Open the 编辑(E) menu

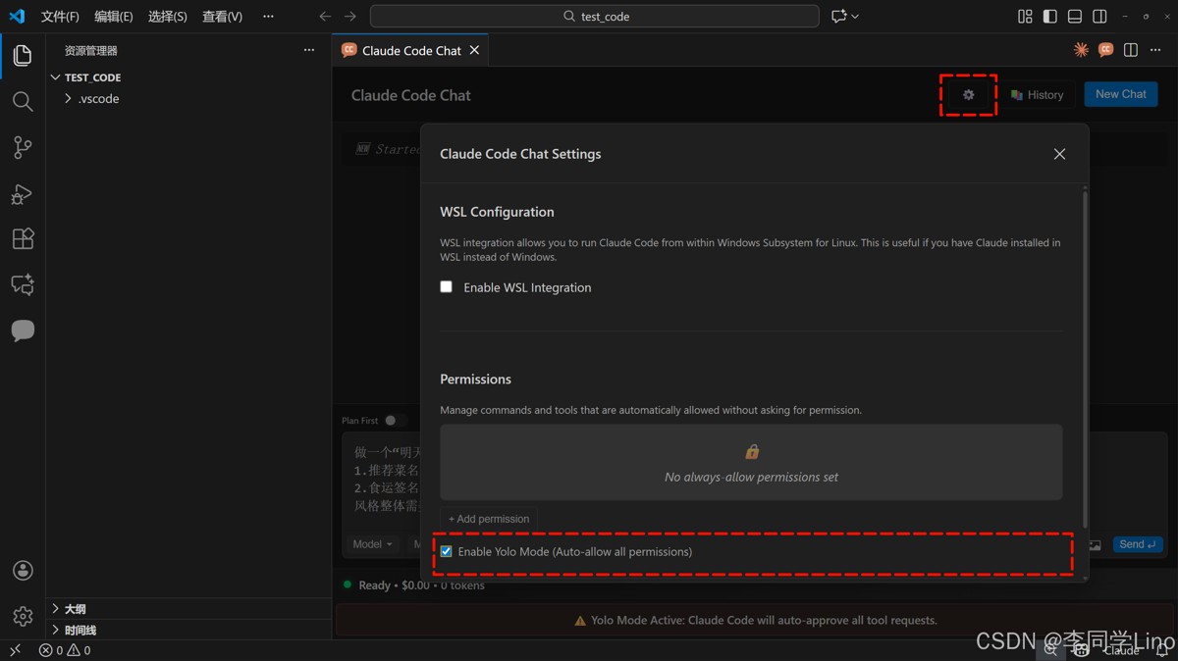pyautogui.click(x=114, y=17)
